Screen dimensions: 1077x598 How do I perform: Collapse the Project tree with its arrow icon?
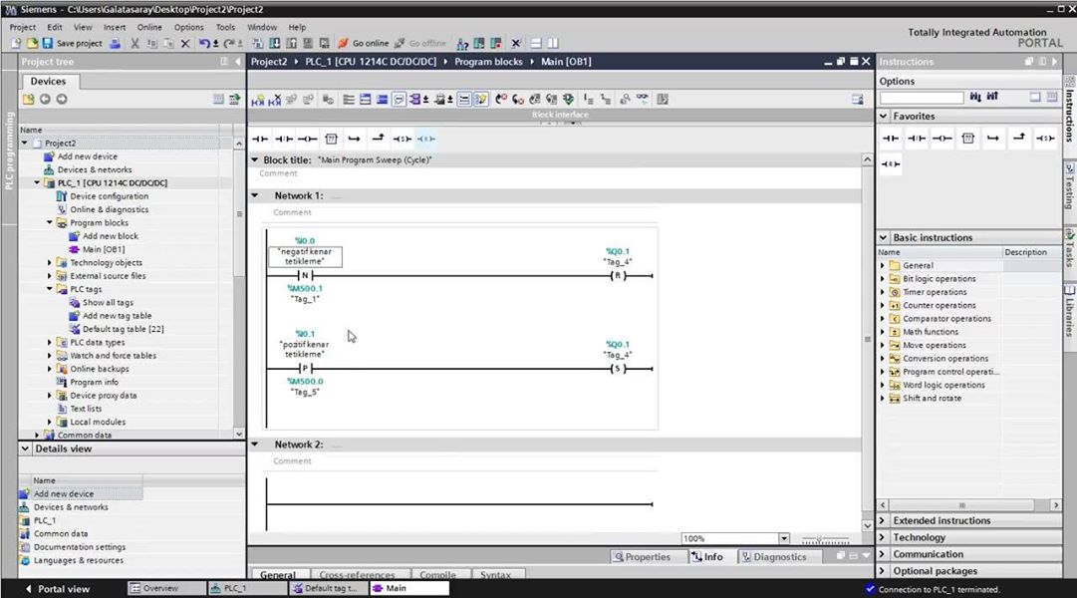tap(238, 62)
